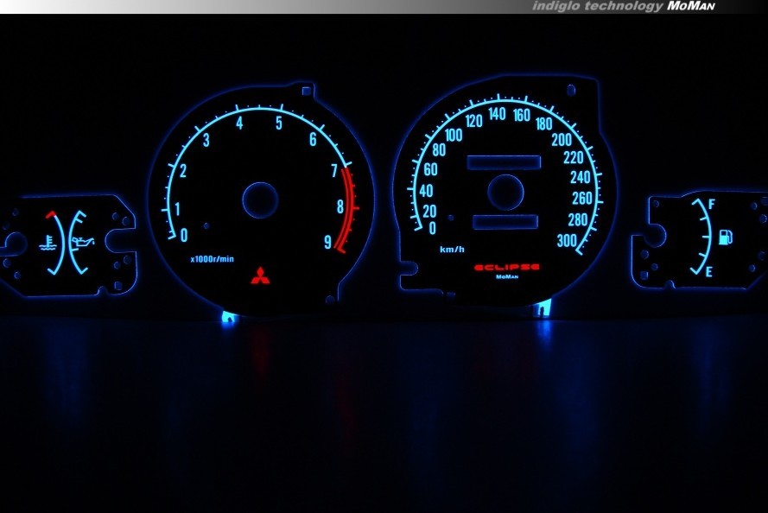
Task: Click the fuel pump icon
Action: pyautogui.click(x=726, y=237)
